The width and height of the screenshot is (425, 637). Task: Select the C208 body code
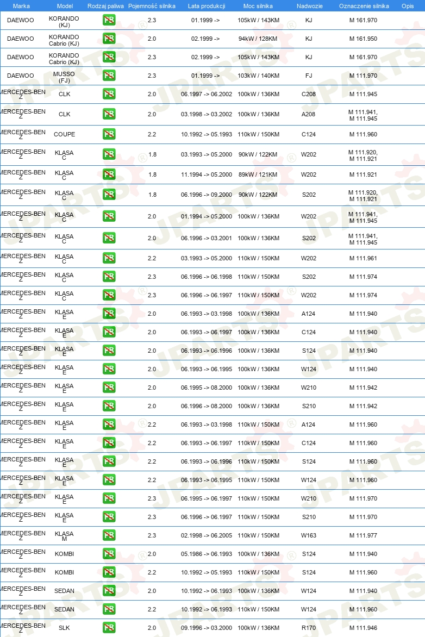click(309, 94)
